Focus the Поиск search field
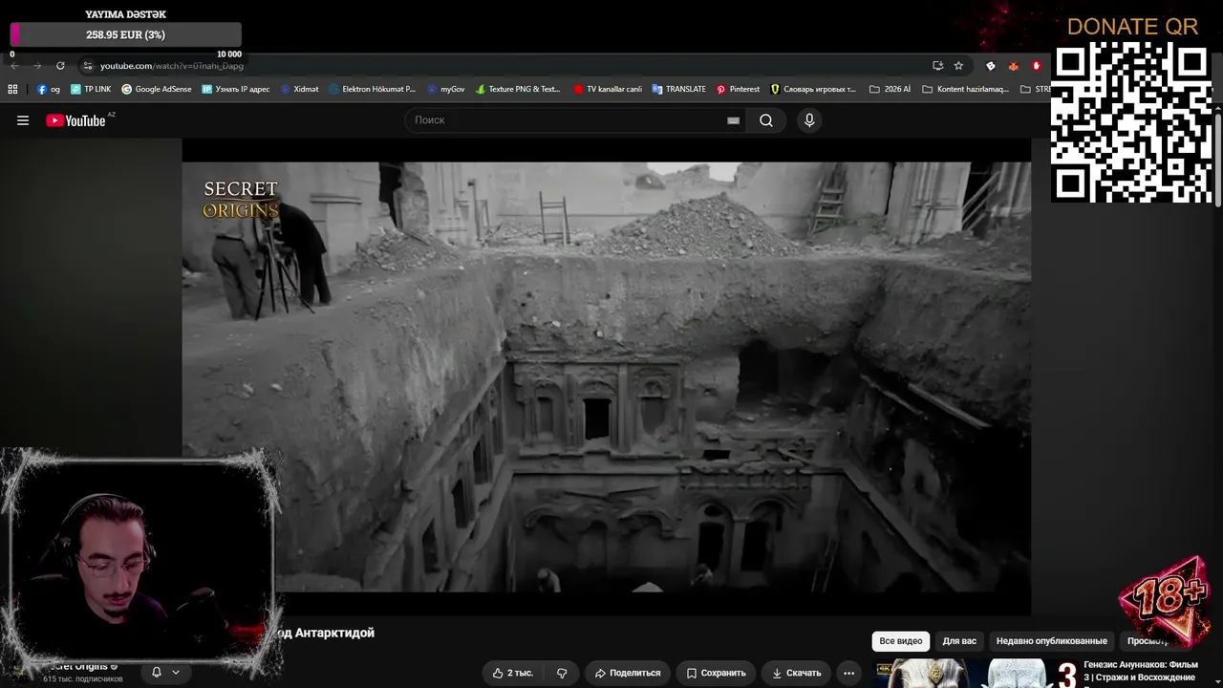Image resolution: width=1223 pixels, height=688 pixels. (x=575, y=120)
